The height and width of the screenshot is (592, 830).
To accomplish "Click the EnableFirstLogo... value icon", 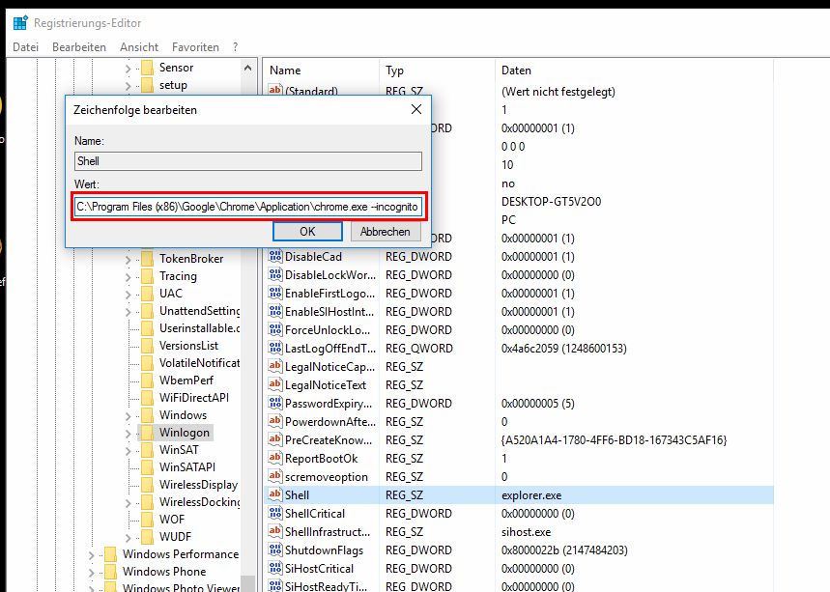I will tap(274, 293).
